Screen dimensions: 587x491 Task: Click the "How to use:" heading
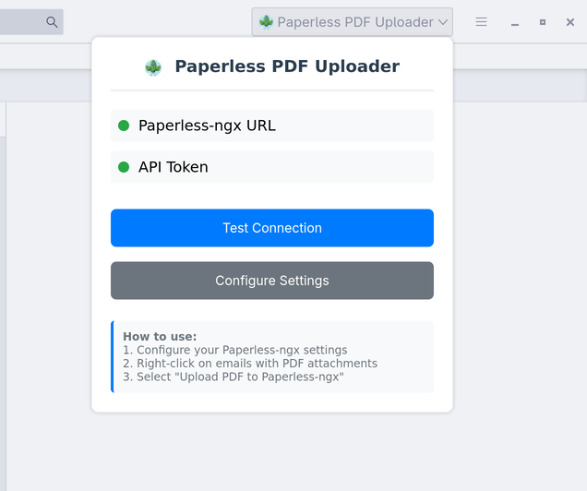160,337
